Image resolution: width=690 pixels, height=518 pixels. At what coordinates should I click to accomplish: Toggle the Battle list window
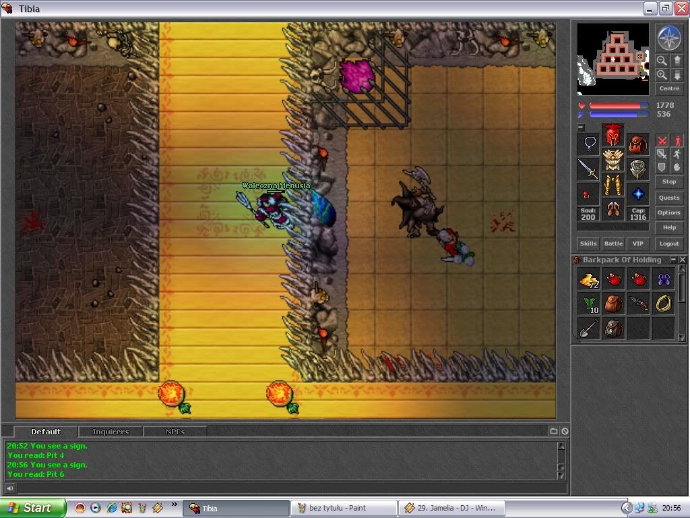[x=613, y=243]
